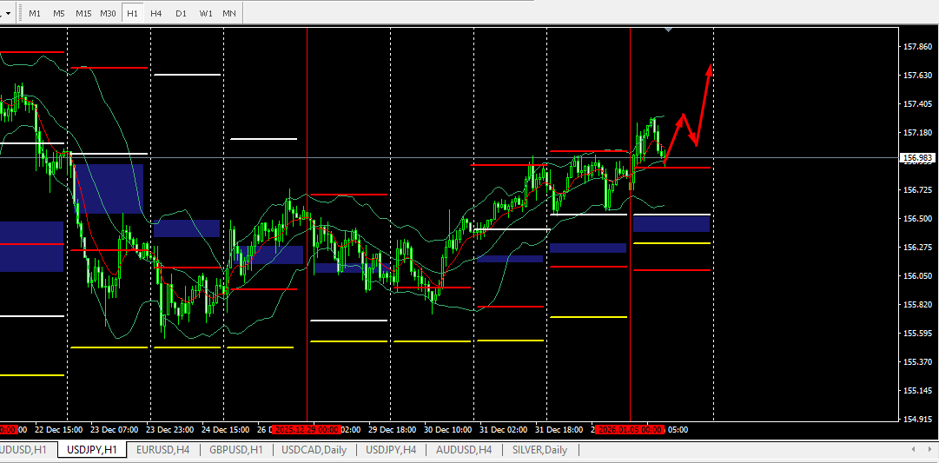Open the USDJPY,H4 chart tab
The width and height of the screenshot is (939, 463).
coord(391,449)
